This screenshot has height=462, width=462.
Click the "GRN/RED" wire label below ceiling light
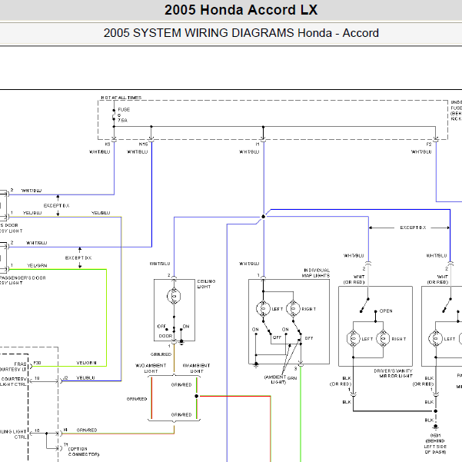161,354
